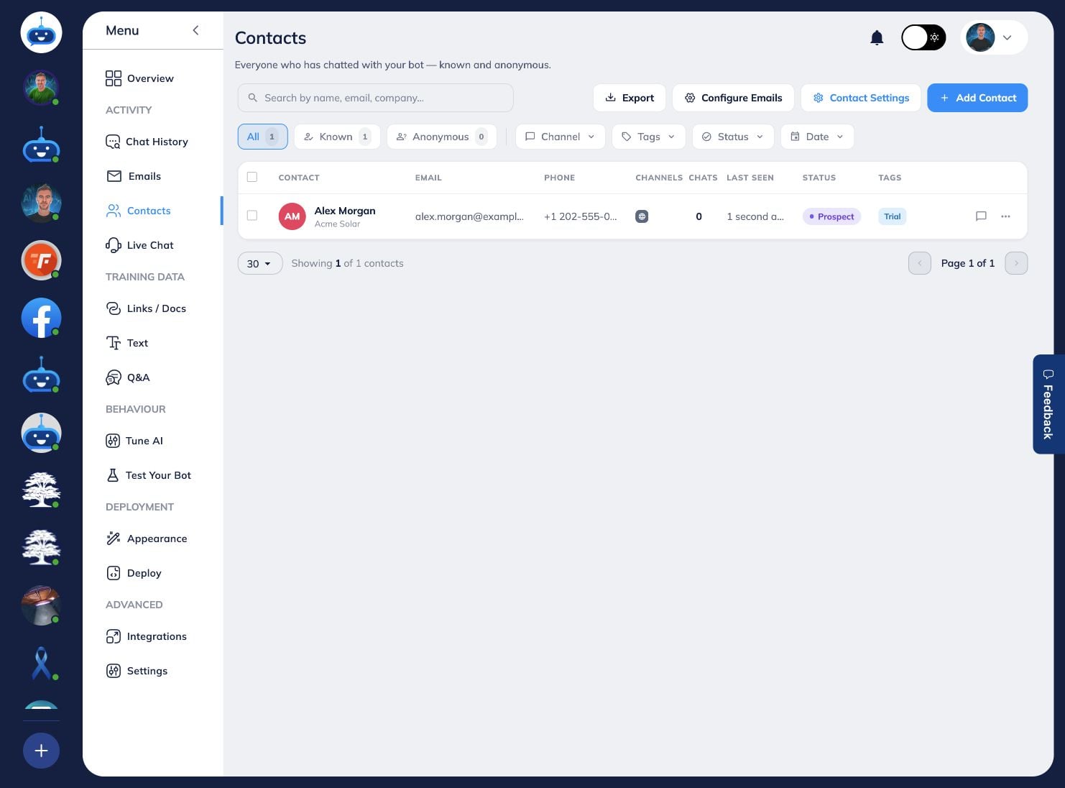Check the select-all contacts checkbox
The height and width of the screenshot is (788, 1065).
click(252, 177)
